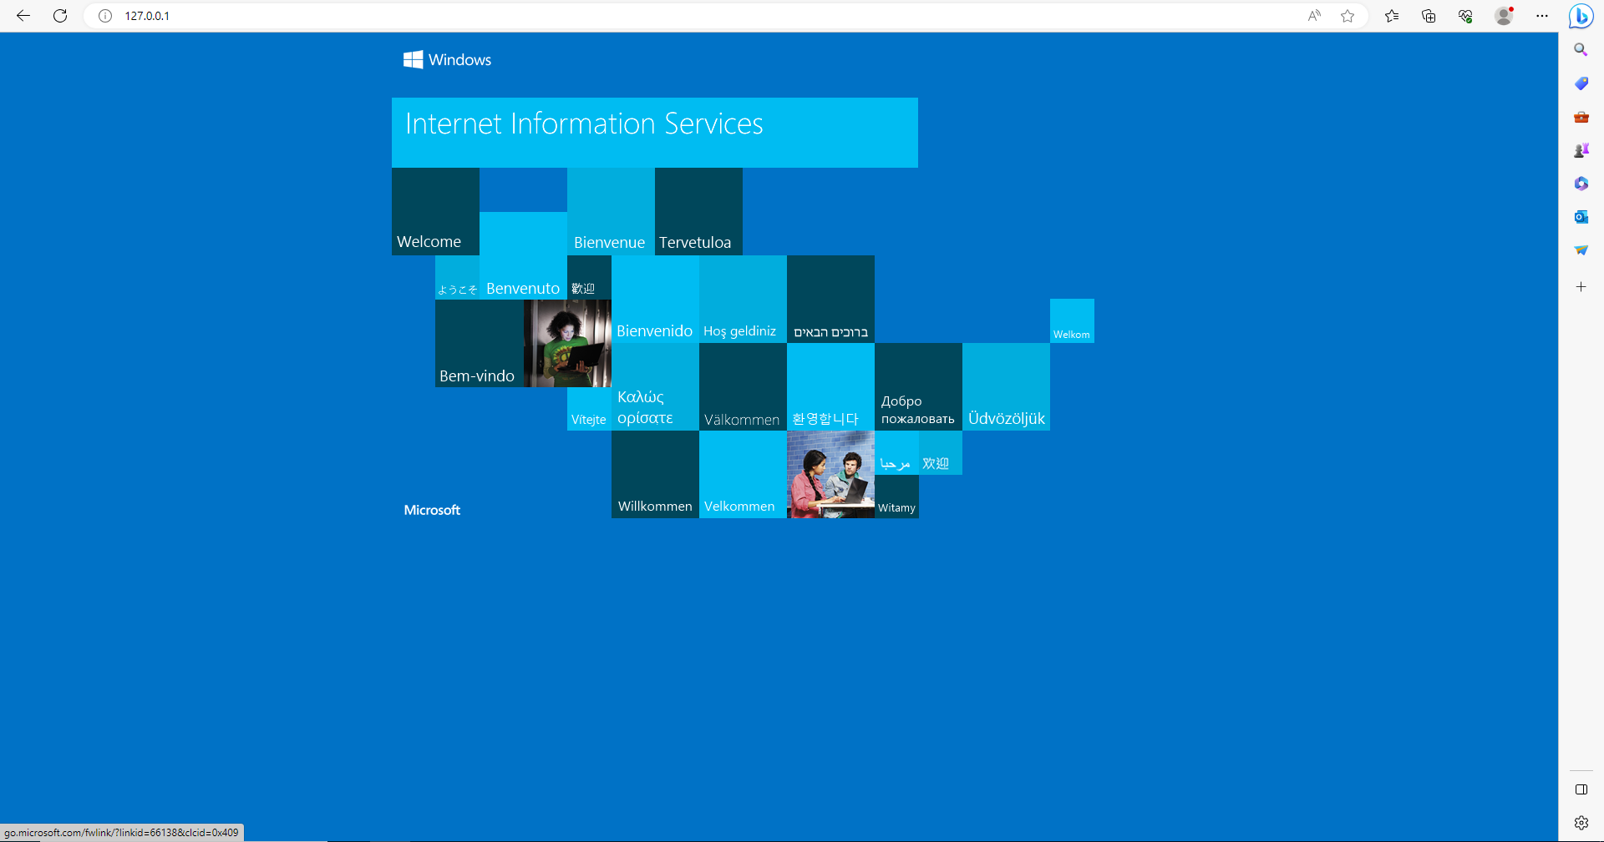Select the 欢迎 tile
This screenshot has height=842, width=1604.
point(941,452)
